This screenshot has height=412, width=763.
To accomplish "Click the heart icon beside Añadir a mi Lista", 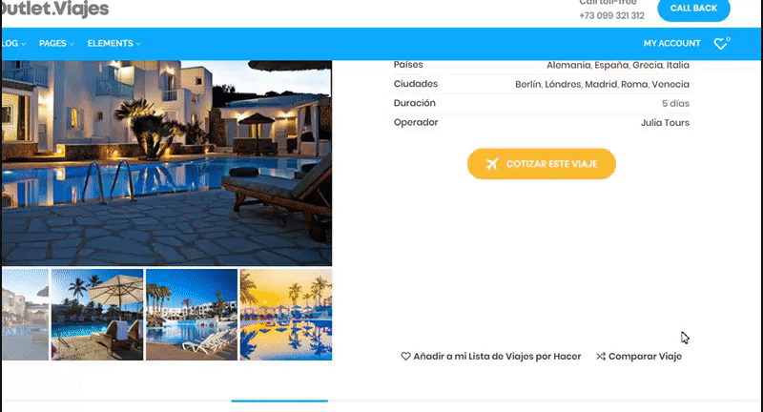I will tap(405, 357).
